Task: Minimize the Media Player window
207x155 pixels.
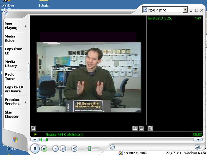Action: (191, 11)
